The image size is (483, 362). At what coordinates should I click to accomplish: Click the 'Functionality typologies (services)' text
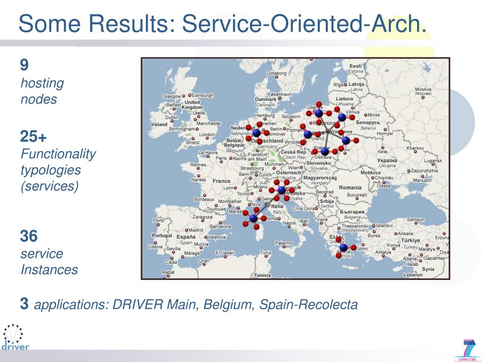point(58,170)
